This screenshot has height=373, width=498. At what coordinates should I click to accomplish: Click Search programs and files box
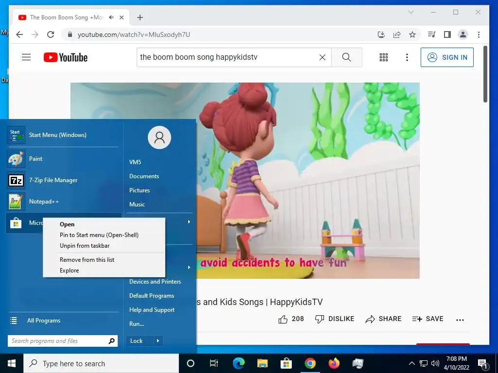(63, 341)
